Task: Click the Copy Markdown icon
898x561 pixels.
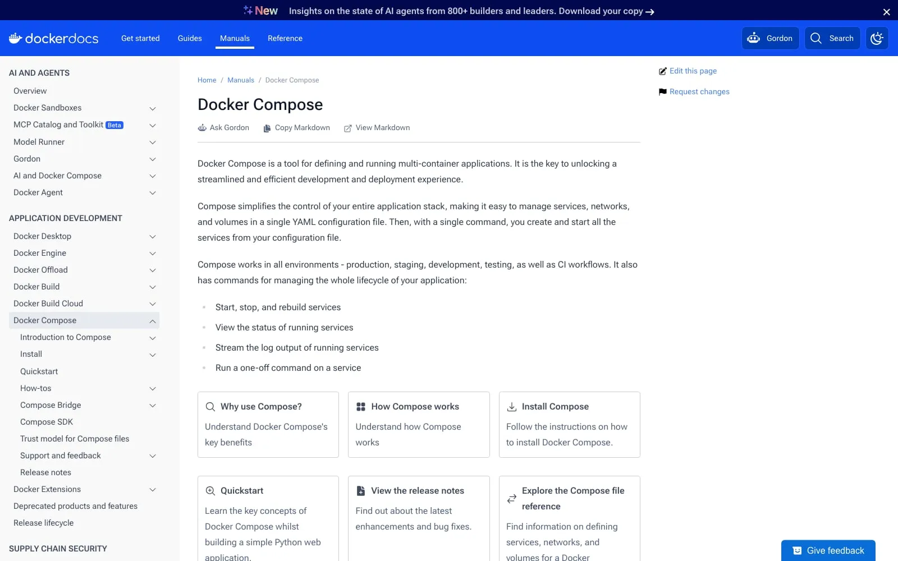Action: 267,128
